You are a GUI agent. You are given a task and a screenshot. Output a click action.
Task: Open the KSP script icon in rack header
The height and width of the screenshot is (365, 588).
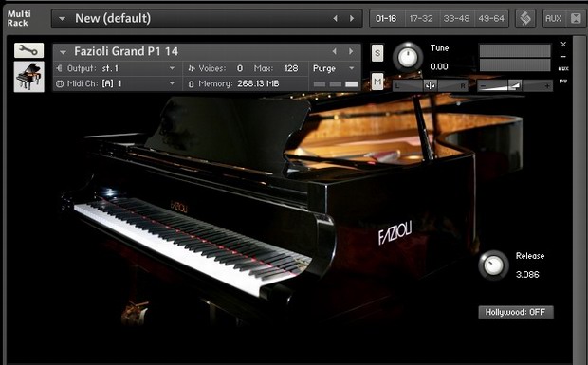[x=525, y=18]
